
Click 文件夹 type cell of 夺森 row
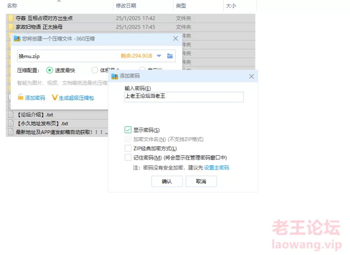[183, 18]
